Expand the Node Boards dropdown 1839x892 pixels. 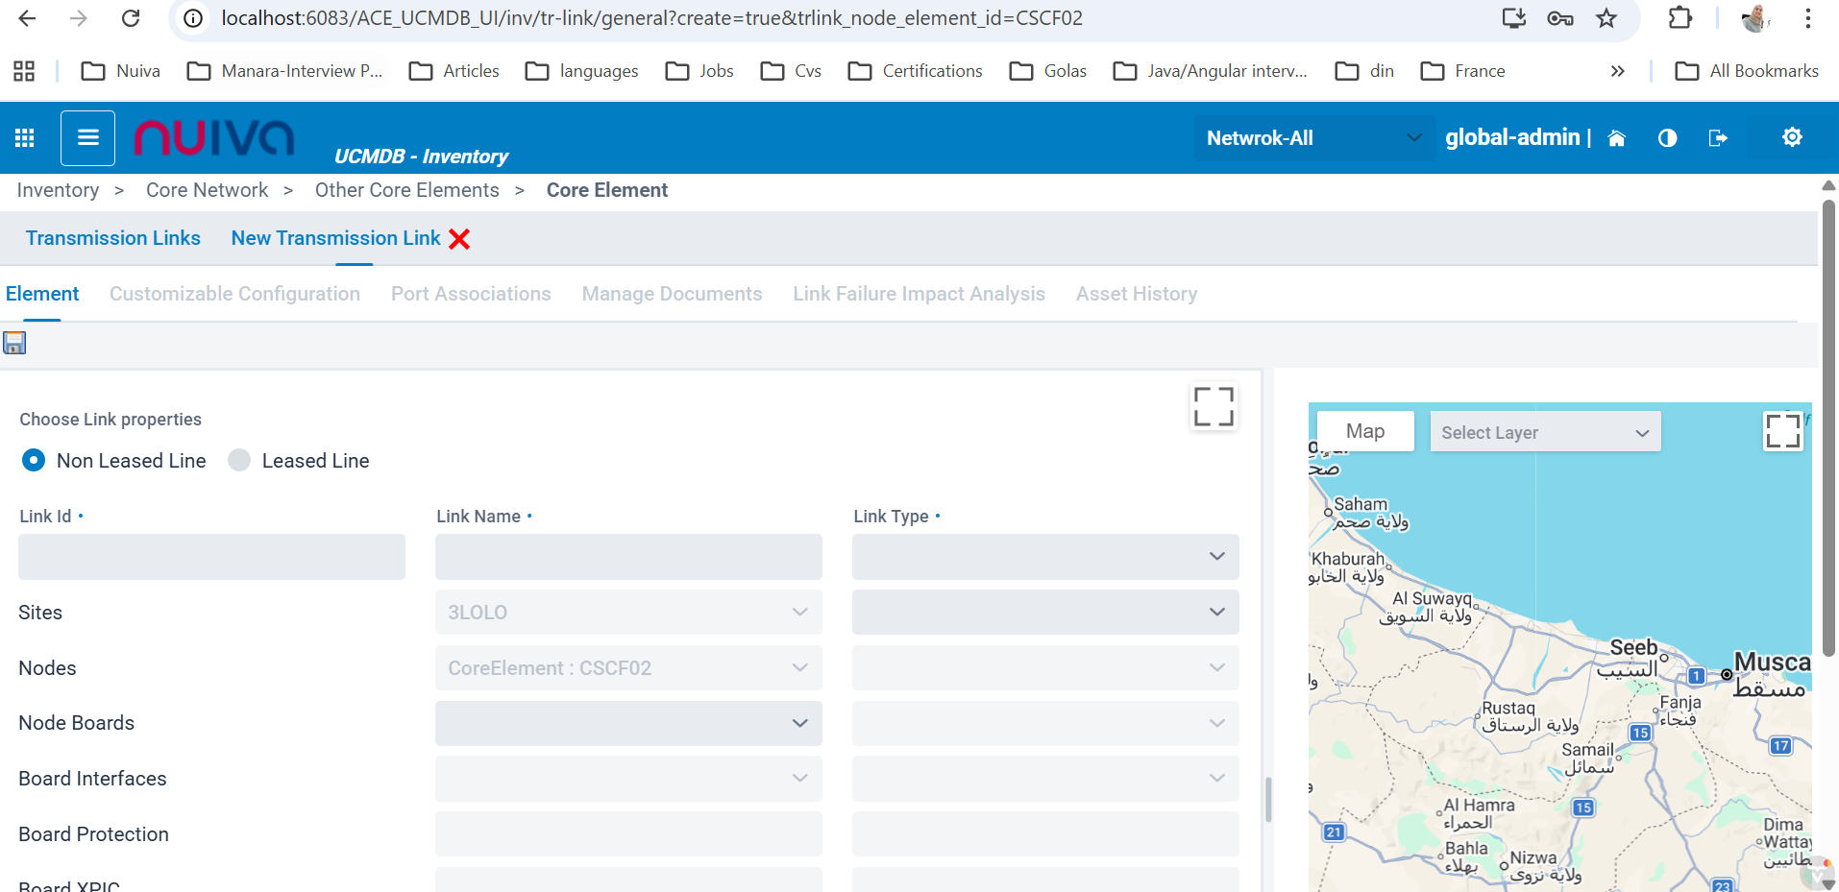coord(628,723)
